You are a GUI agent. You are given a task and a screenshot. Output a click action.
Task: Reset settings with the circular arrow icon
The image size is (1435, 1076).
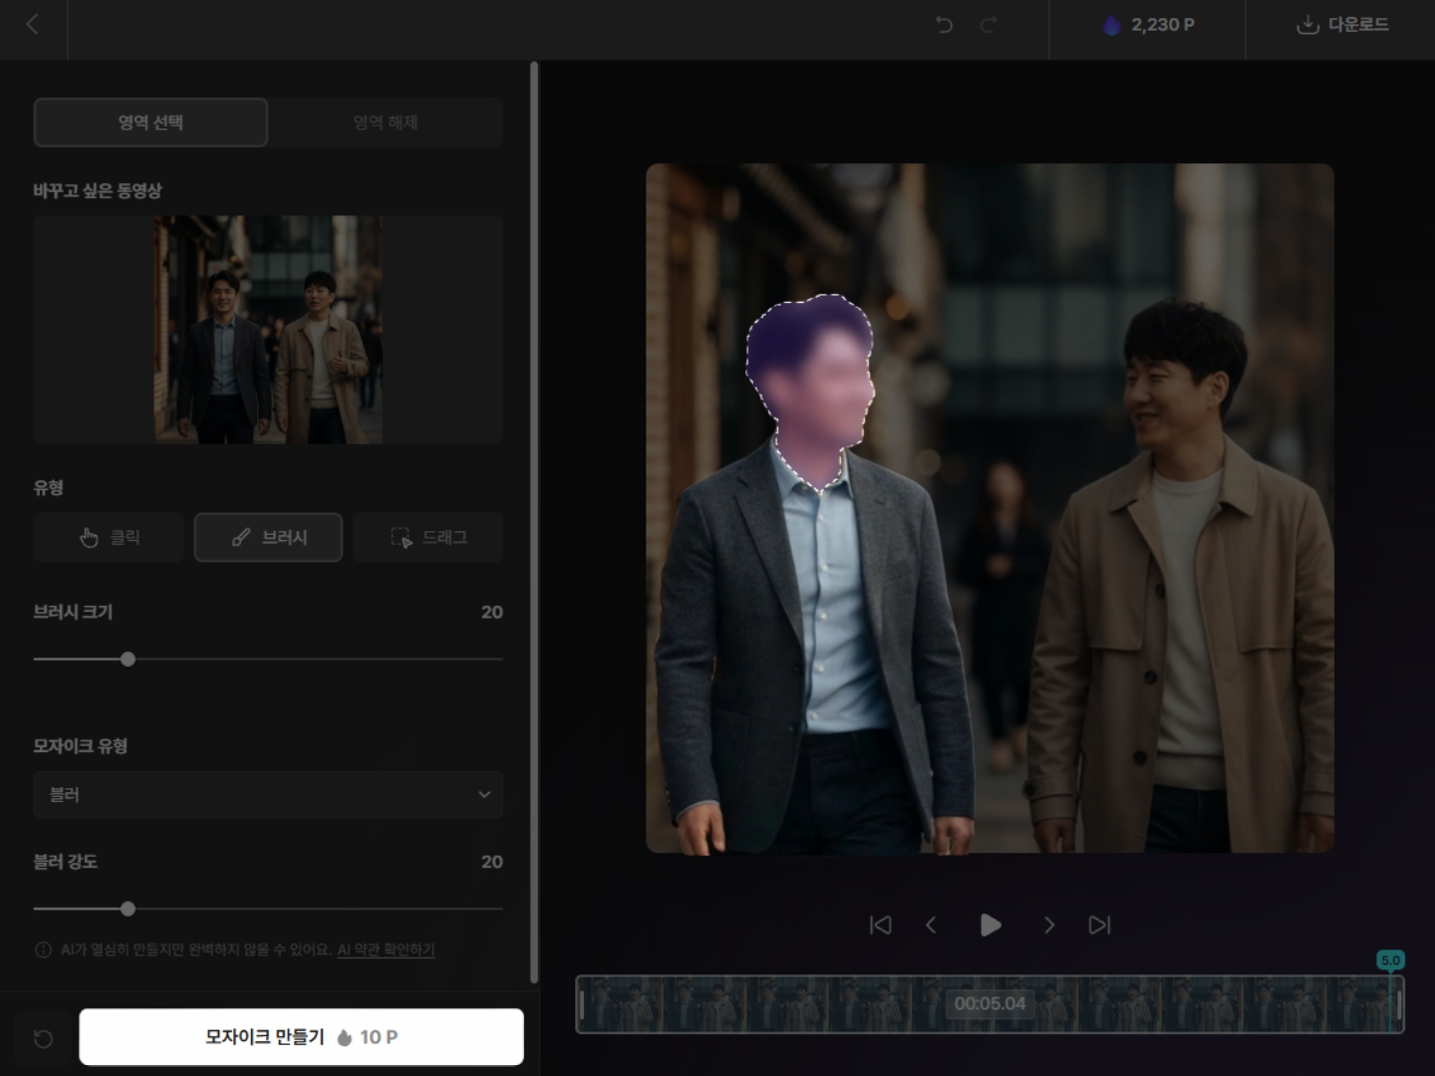coord(43,1039)
